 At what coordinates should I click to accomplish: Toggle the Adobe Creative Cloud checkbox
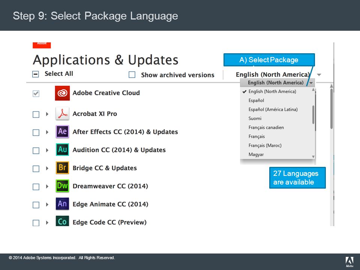point(36,93)
